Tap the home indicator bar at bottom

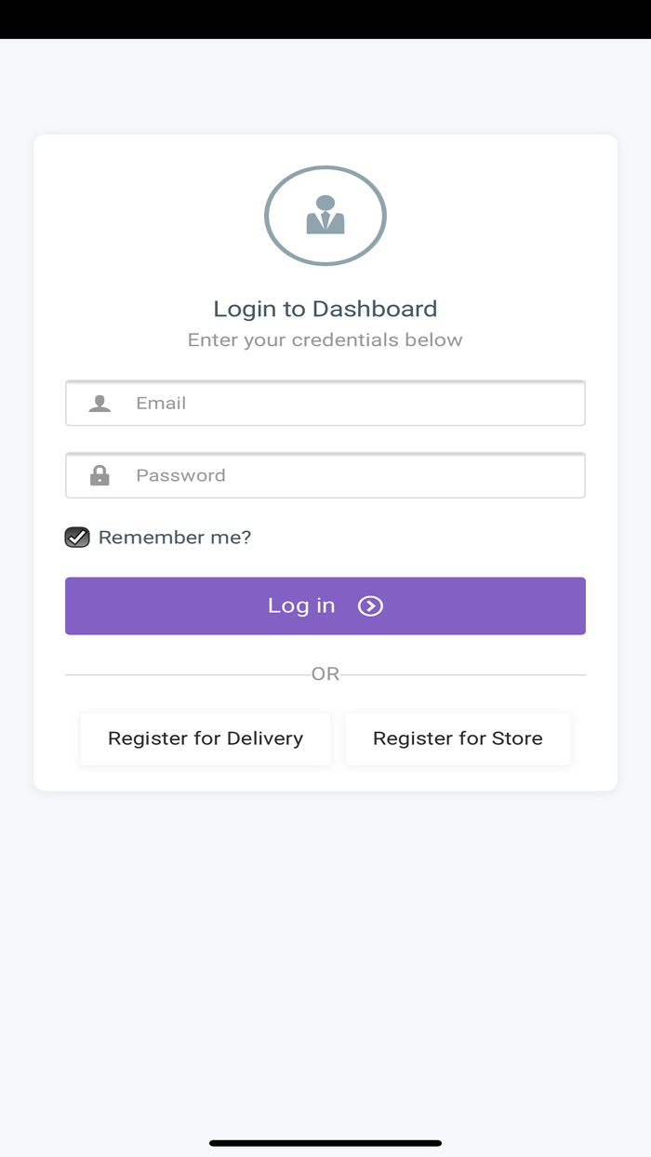[325, 1143]
